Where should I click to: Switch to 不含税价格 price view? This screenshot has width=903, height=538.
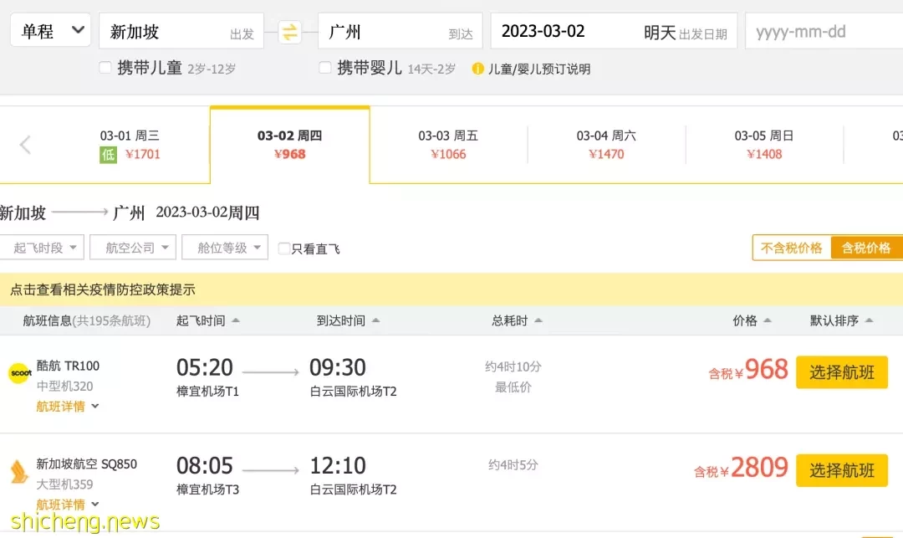coord(792,248)
